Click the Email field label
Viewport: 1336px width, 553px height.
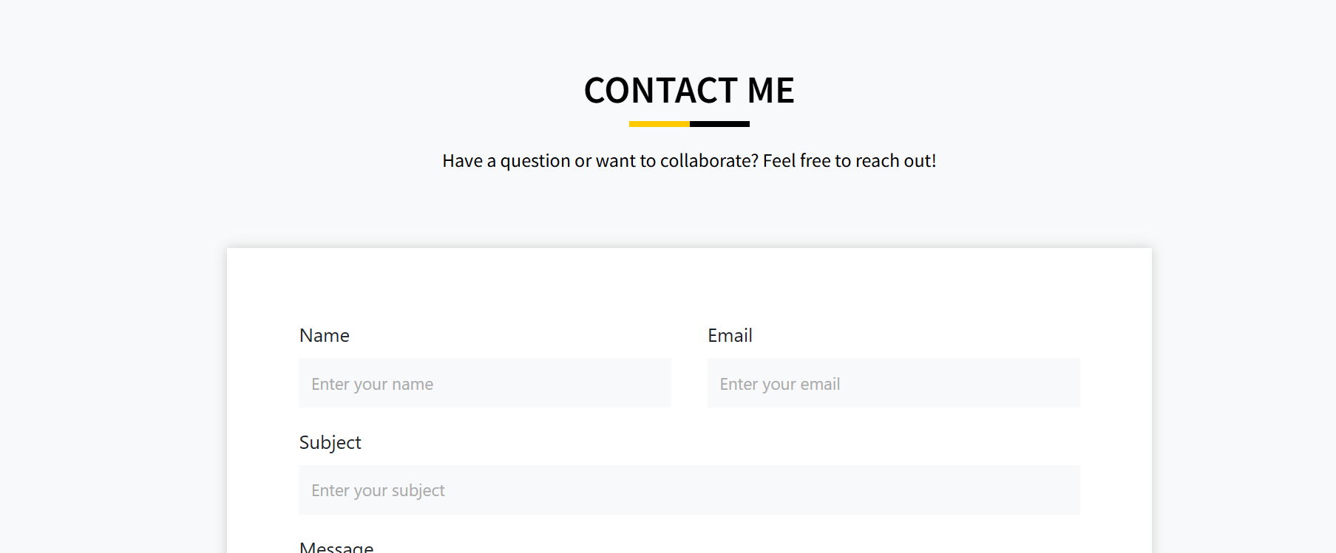point(730,335)
